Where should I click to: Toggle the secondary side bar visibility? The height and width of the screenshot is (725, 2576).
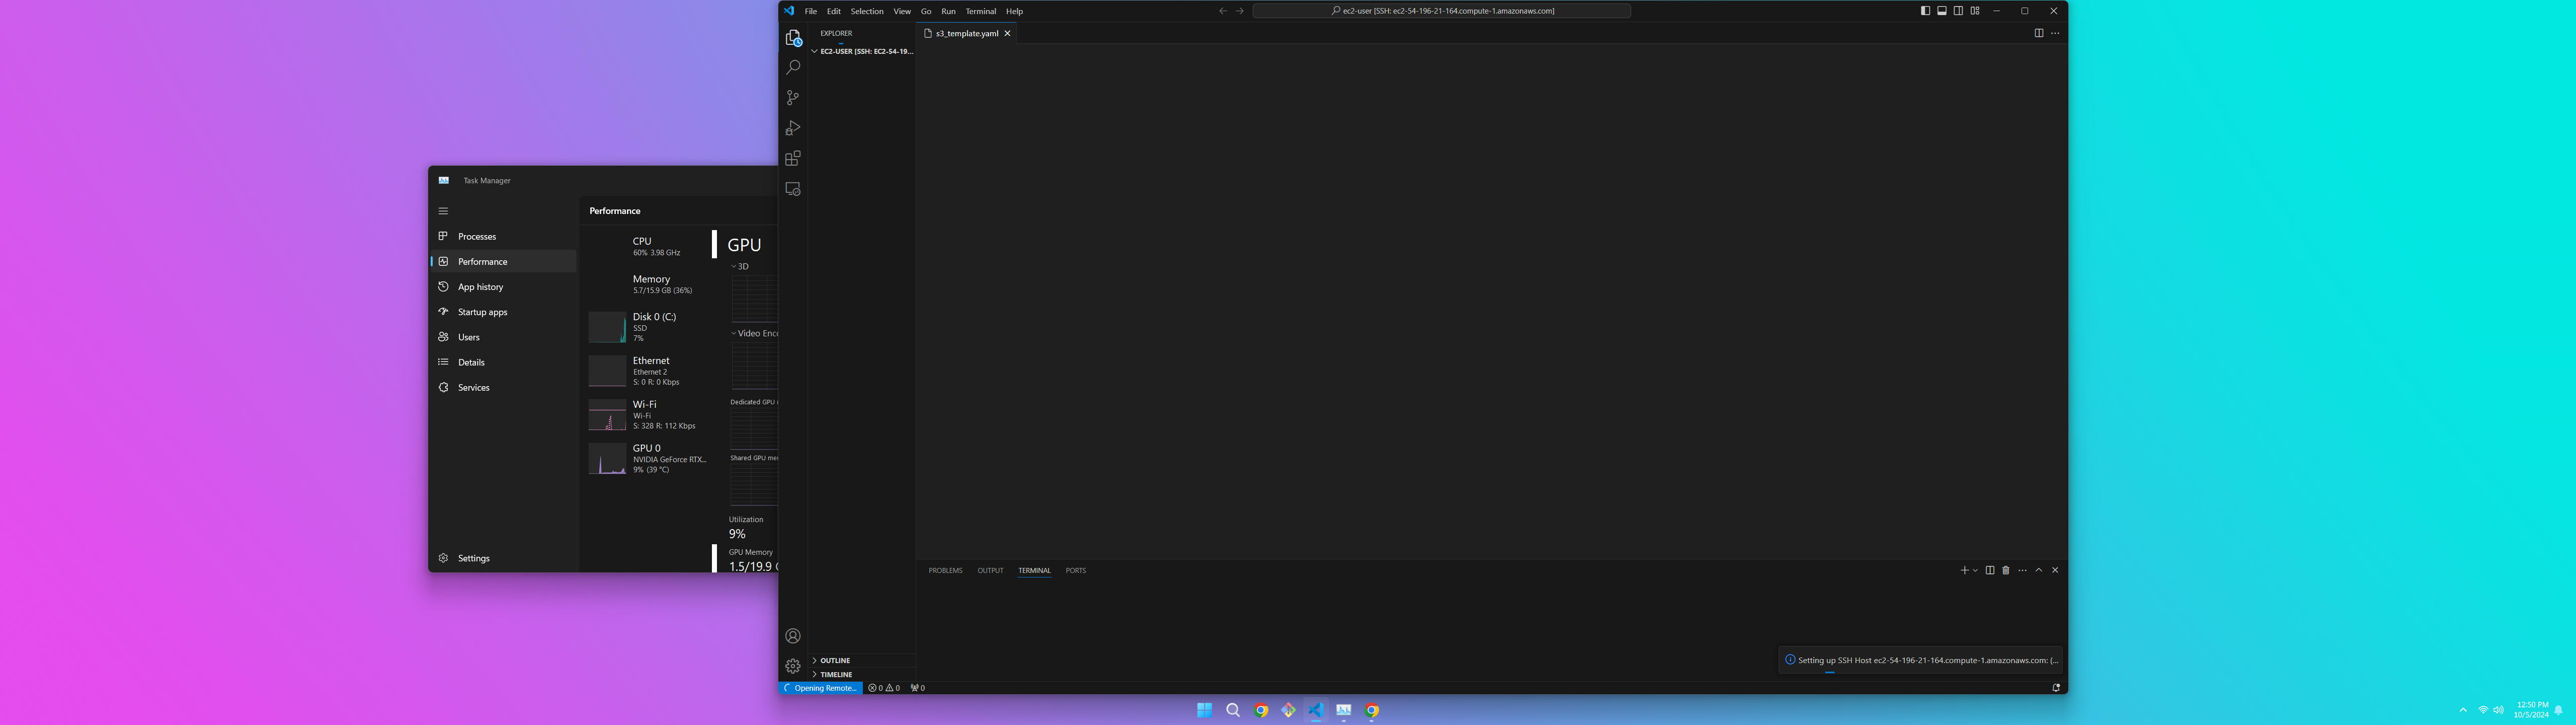tap(1958, 11)
